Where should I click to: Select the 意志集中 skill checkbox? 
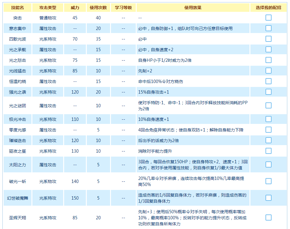[268, 28]
